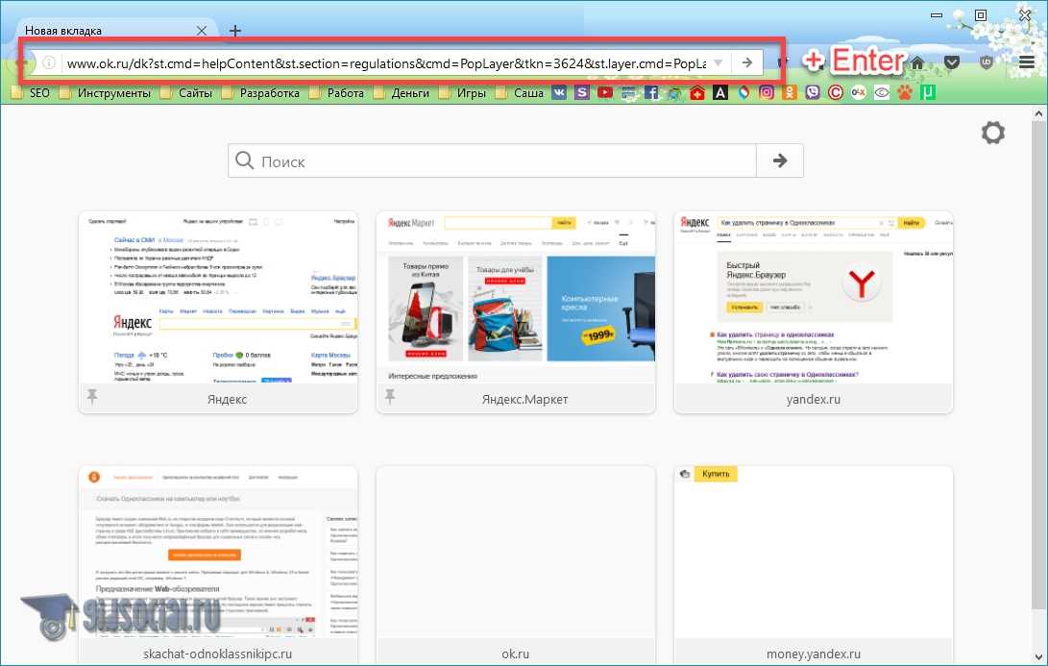Viewport: 1048px width, 666px height.
Task: Open the Odnoklassniki bookmark icon
Action: pyautogui.click(x=790, y=93)
